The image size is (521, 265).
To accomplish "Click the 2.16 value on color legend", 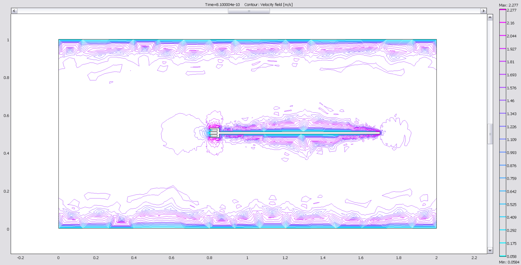I will pyautogui.click(x=511, y=23).
